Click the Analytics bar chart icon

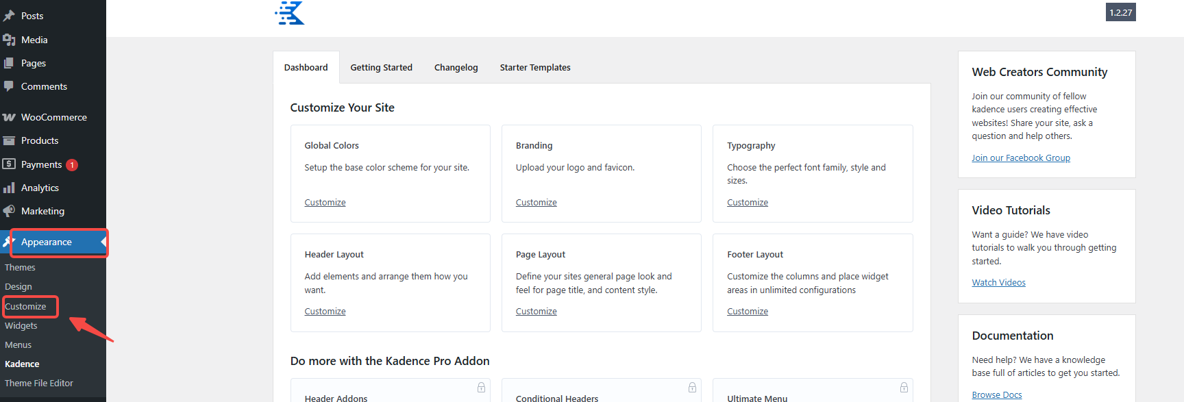tap(9, 188)
